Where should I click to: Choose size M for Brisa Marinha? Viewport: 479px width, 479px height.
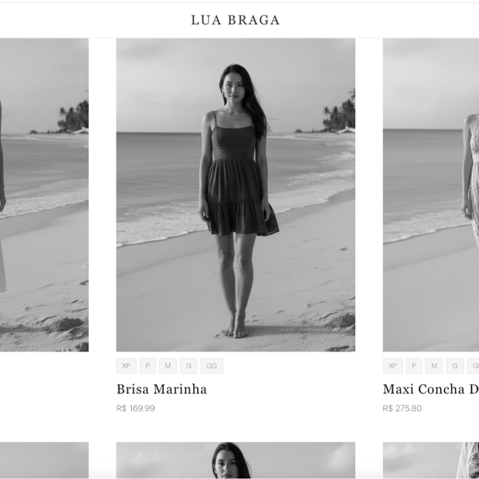(x=168, y=366)
